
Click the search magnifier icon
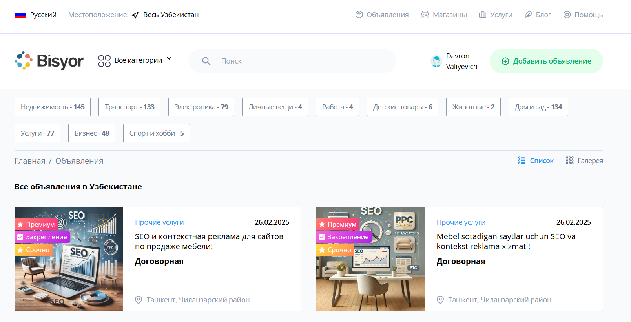point(206,61)
